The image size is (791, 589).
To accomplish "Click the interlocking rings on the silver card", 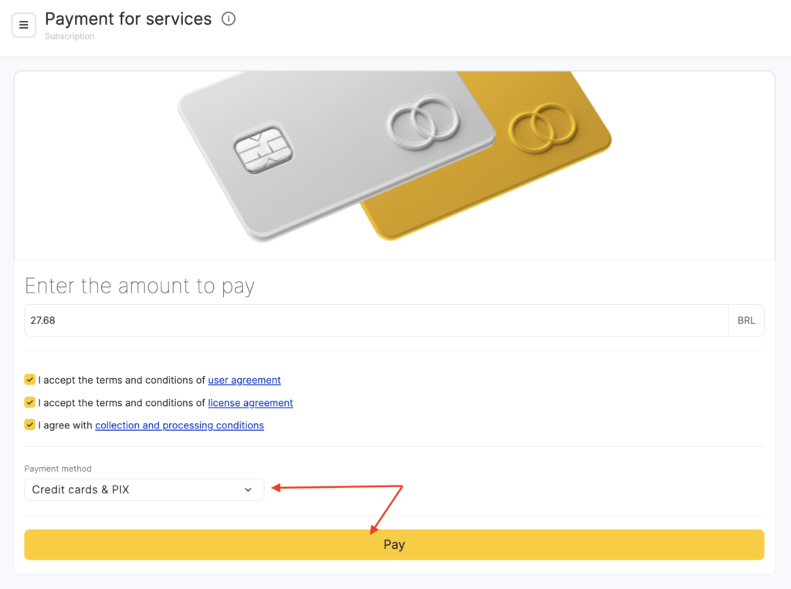I will click(x=423, y=121).
